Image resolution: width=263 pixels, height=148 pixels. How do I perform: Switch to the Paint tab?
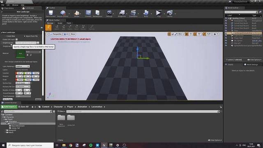point(69,23)
